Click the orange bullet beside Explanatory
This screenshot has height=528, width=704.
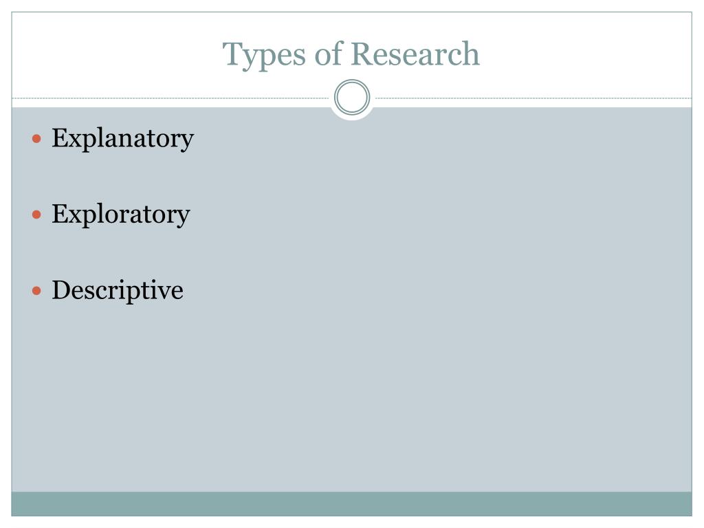[x=37, y=139]
